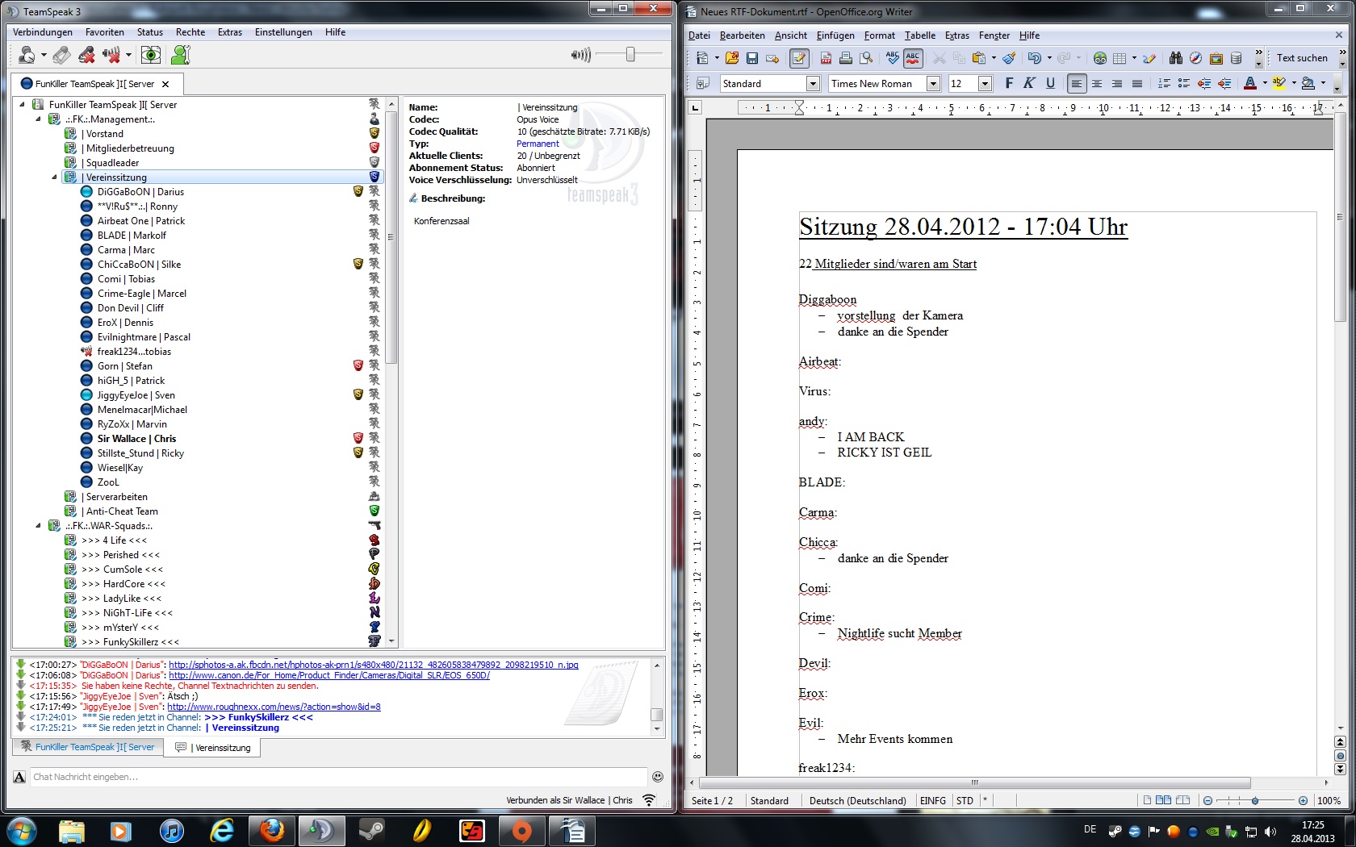Open the canon.de EOS 650D link in chat

pyautogui.click(x=329, y=675)
